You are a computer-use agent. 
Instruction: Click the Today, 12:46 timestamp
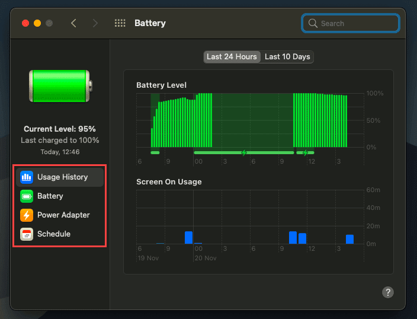[x=60, y=152]
